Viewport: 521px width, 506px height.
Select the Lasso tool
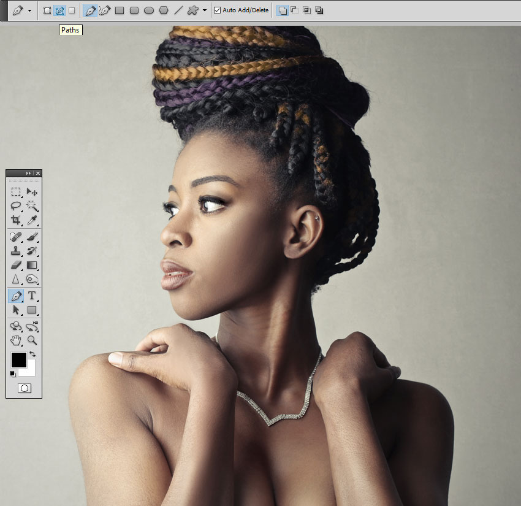pyautogui.click(x=15, y=206)
